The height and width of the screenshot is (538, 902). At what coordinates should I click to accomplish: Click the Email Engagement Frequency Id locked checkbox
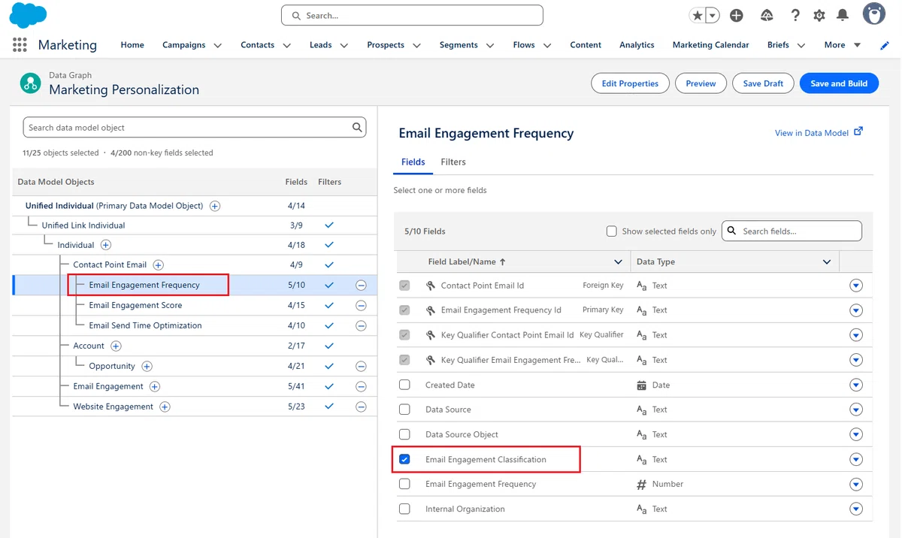(x=404, y=310)
